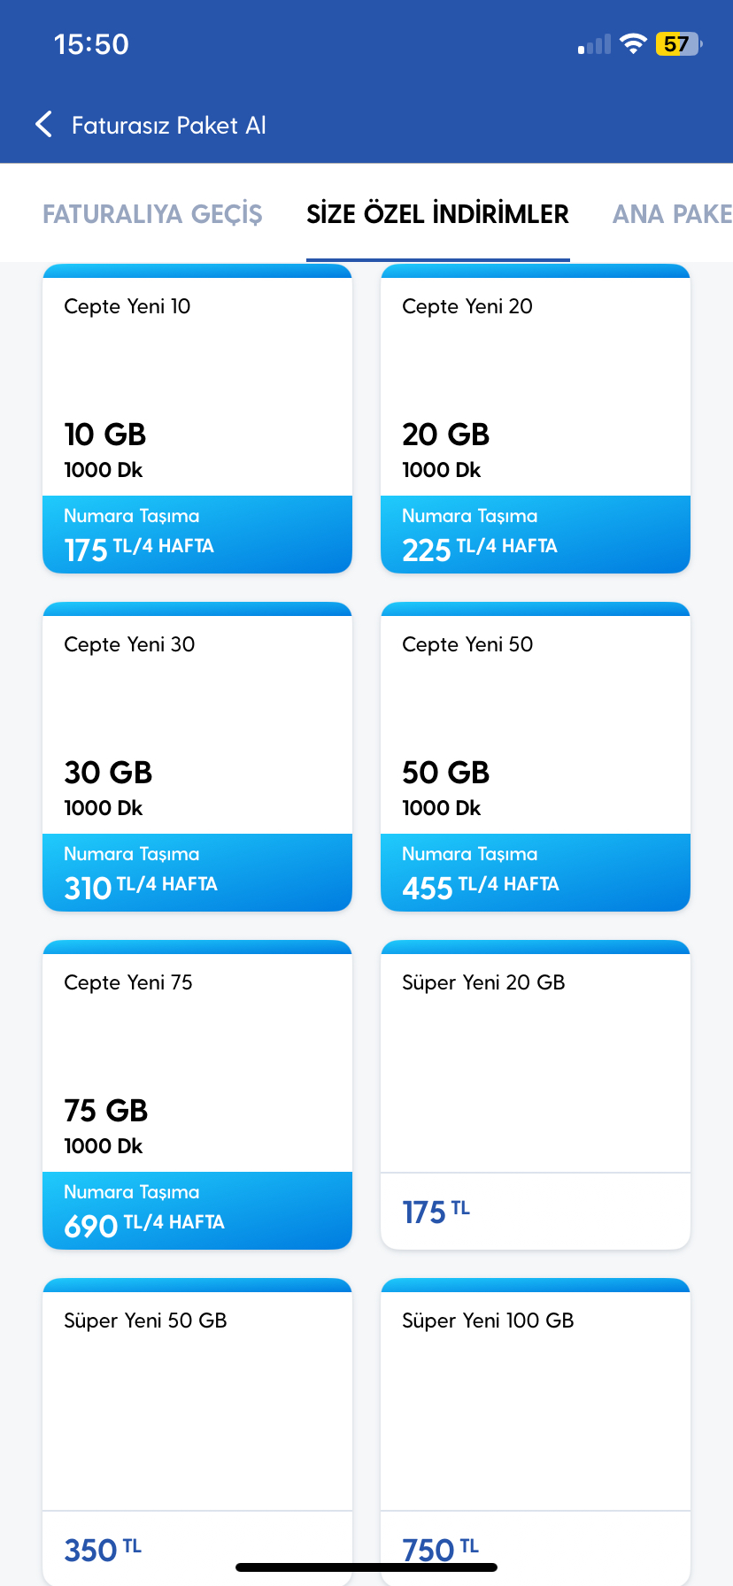733x1586 pixels.
Task: Tap the Wi-Fi status icon
Action: pyautogui.click(x=633, y=44)
